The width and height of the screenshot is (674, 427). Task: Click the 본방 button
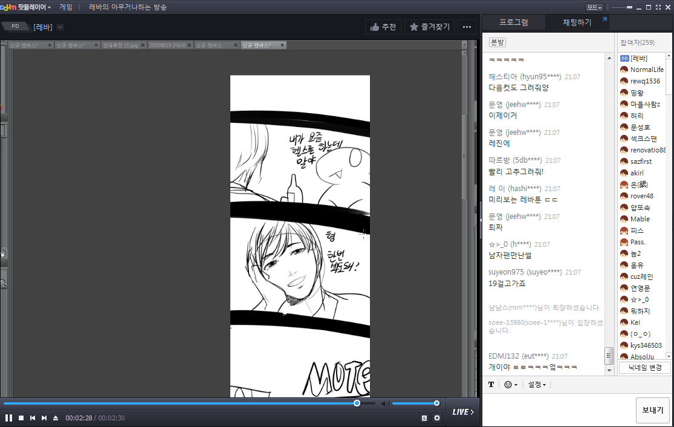[x=497, y=42]
